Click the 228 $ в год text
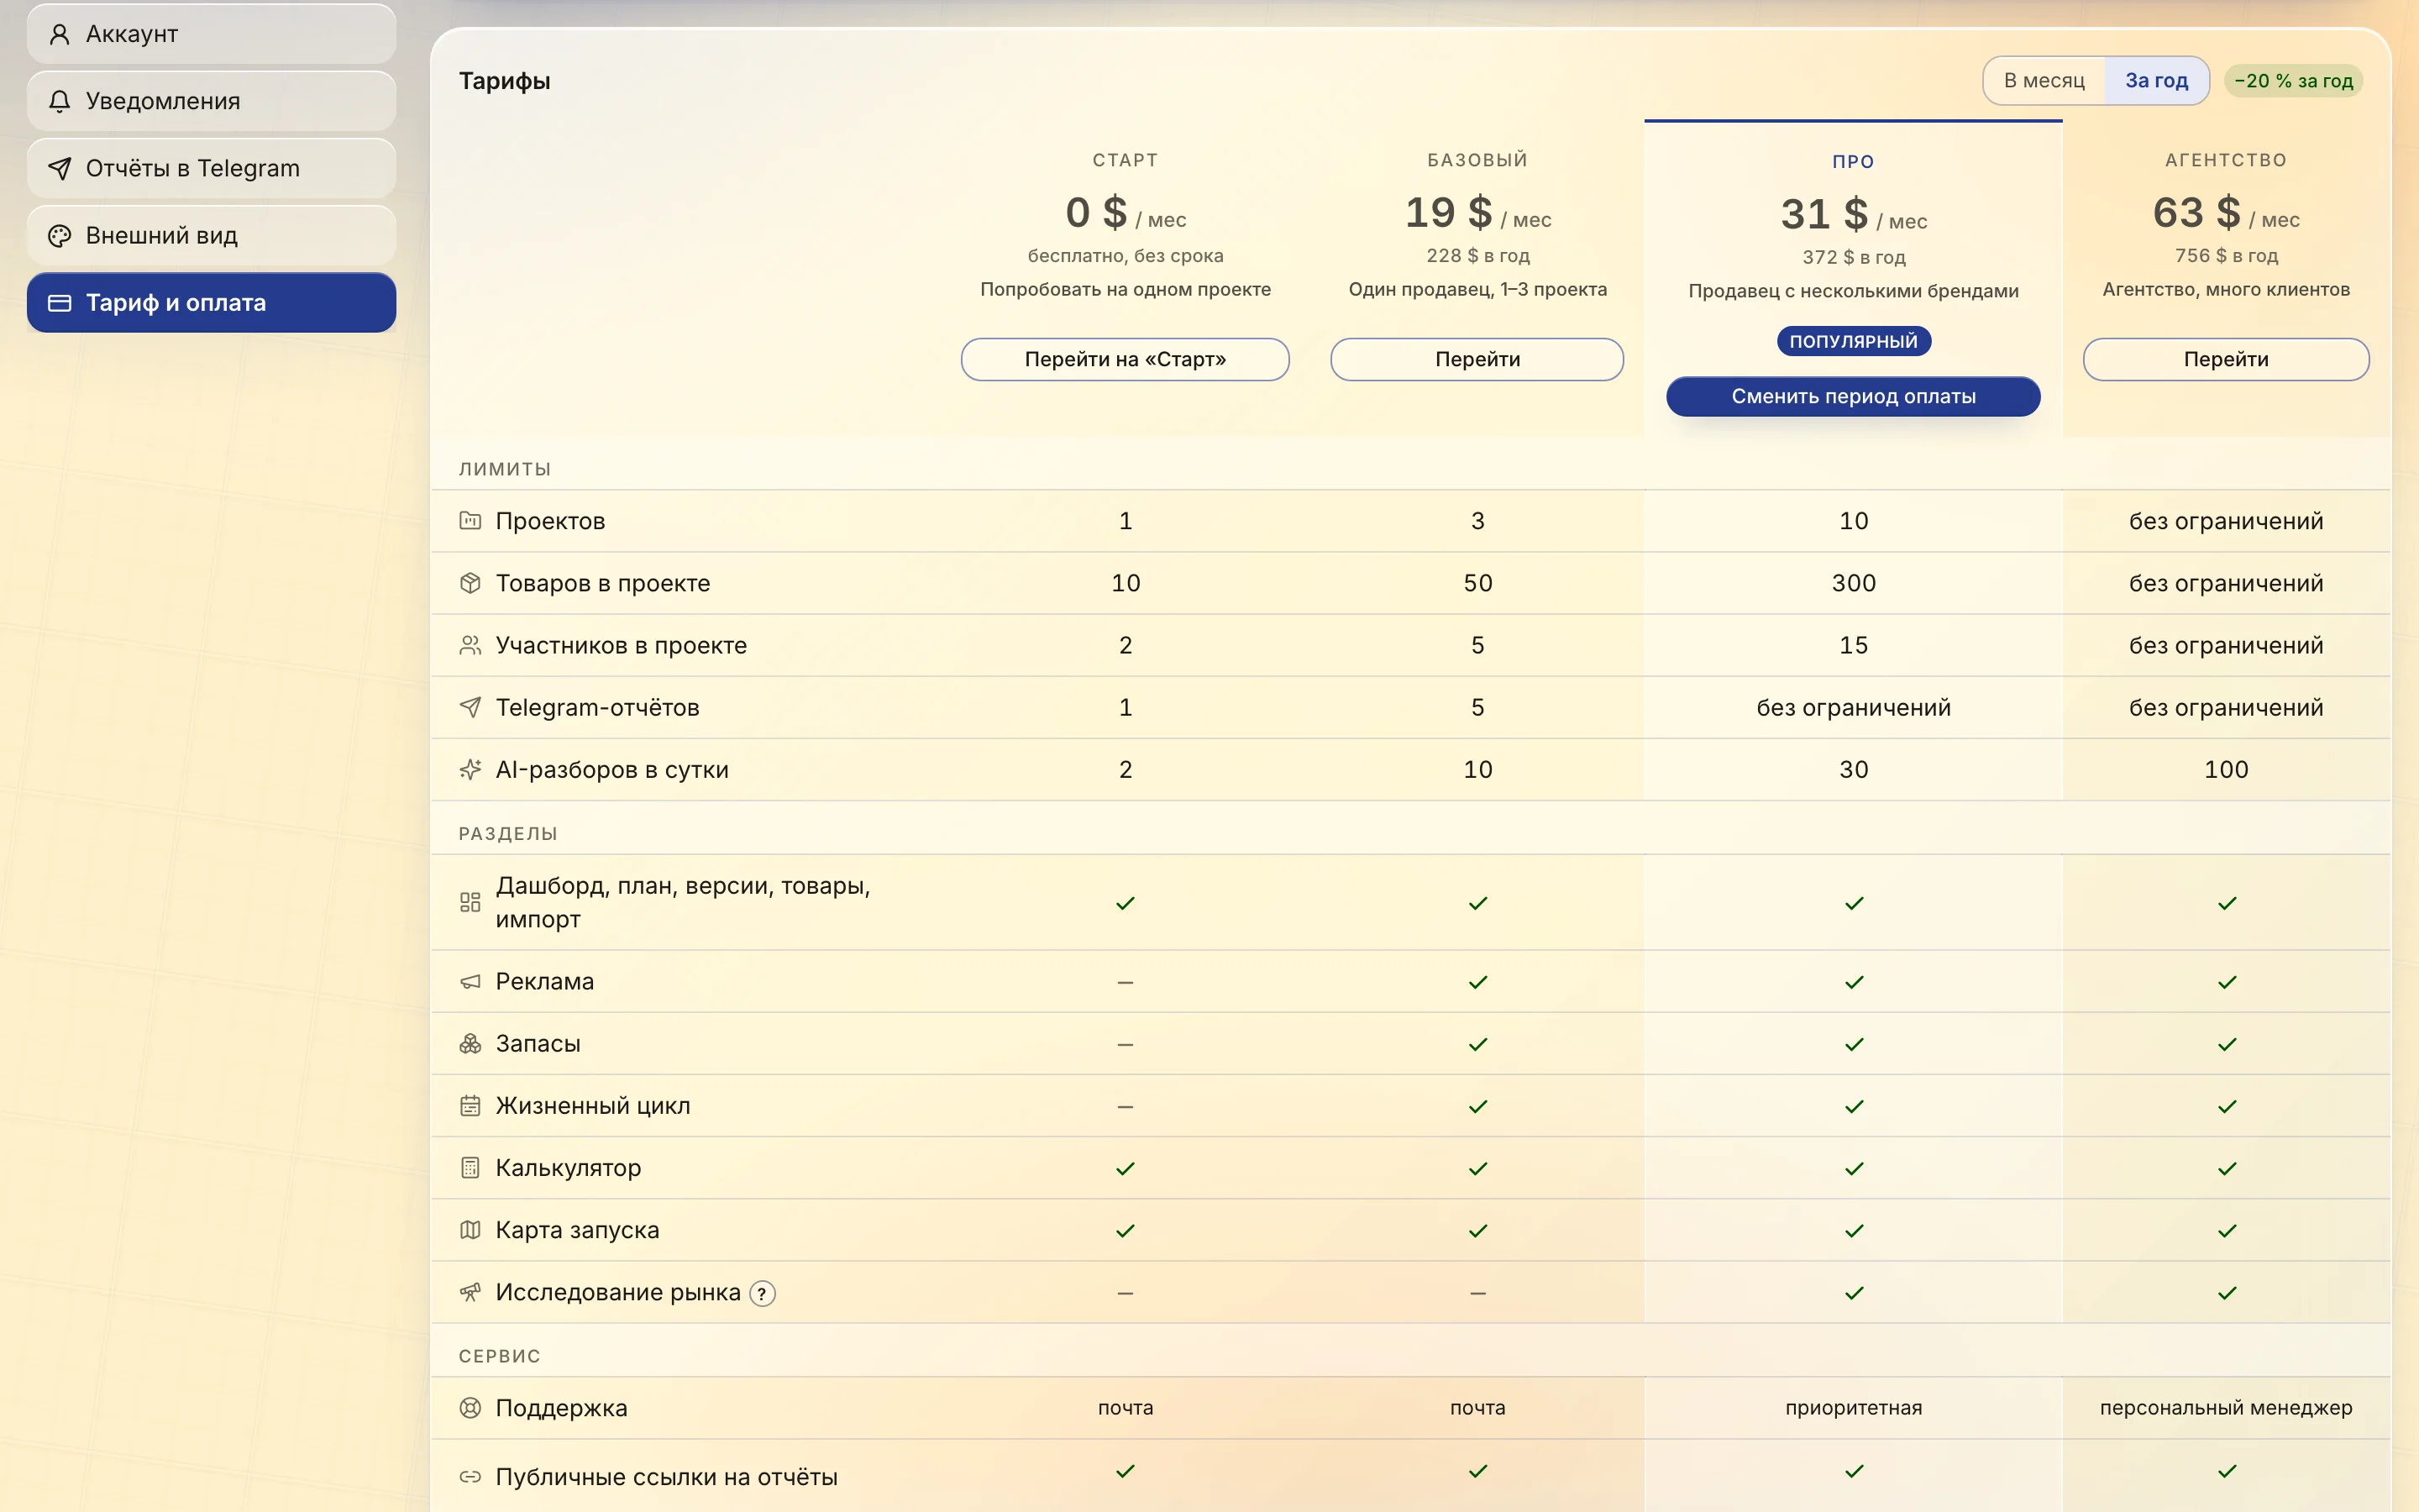 tap(1477, 255)
